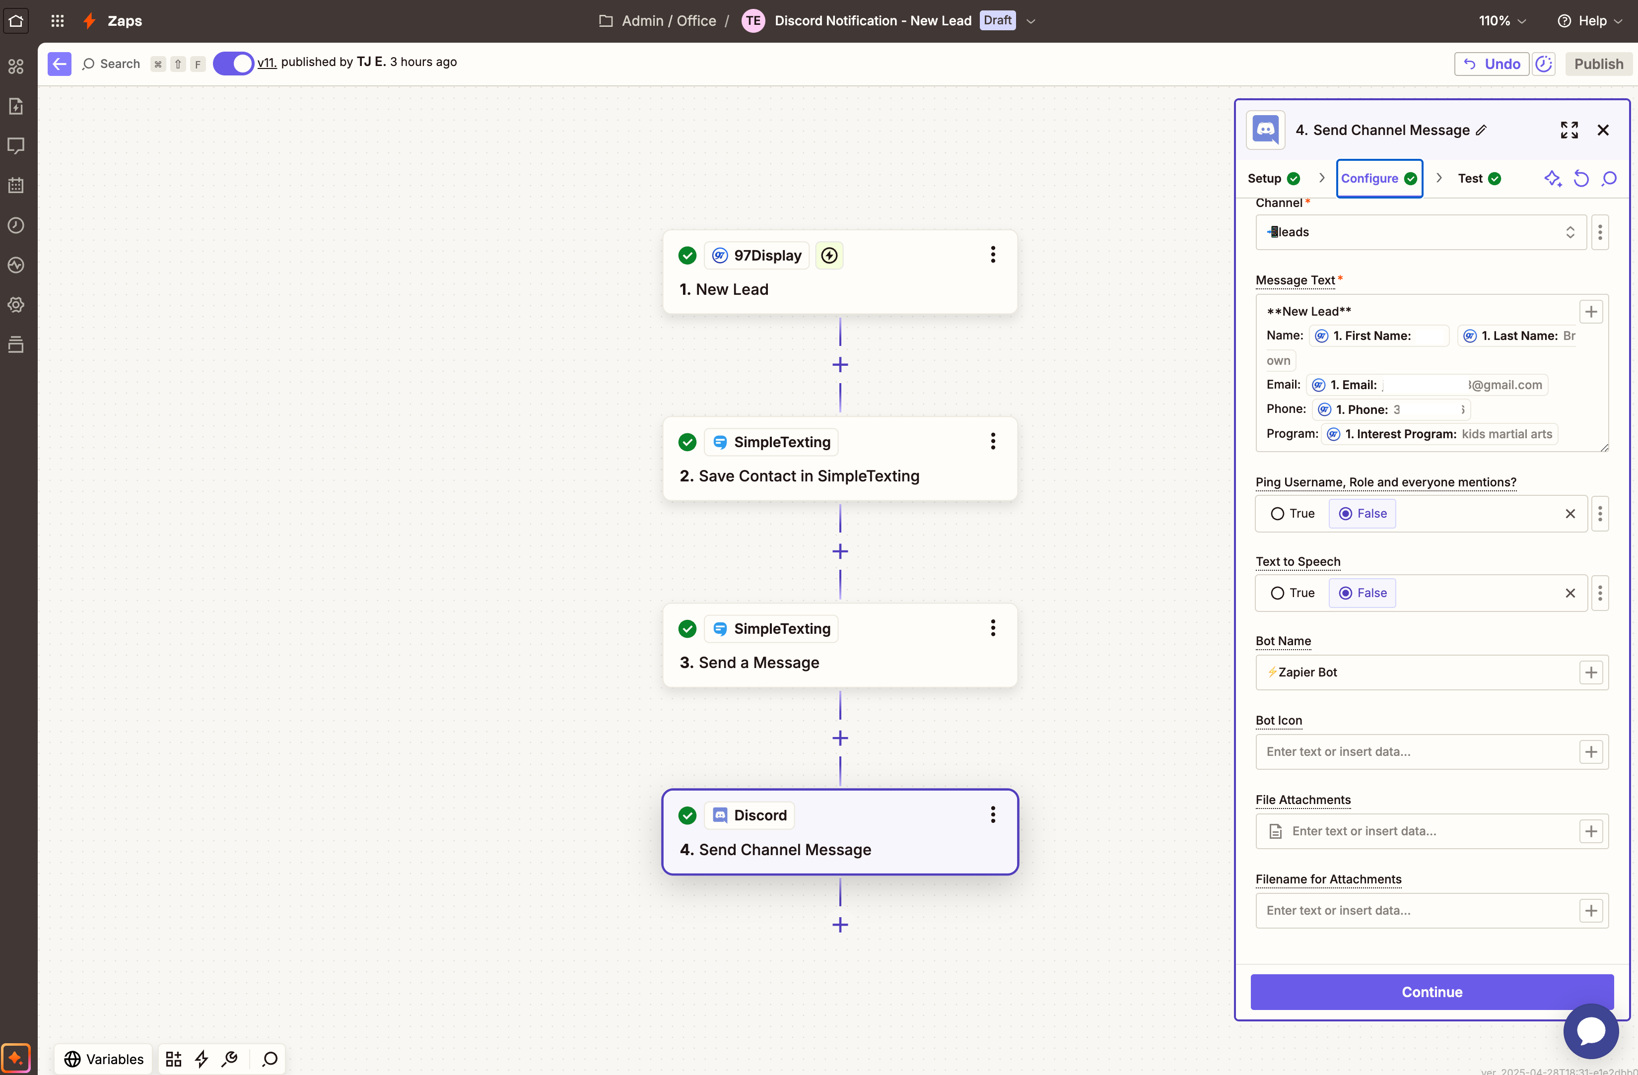Click Search in the editor toolbar

(111, 64)
